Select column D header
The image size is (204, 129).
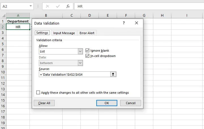click(x=90, y=16)
